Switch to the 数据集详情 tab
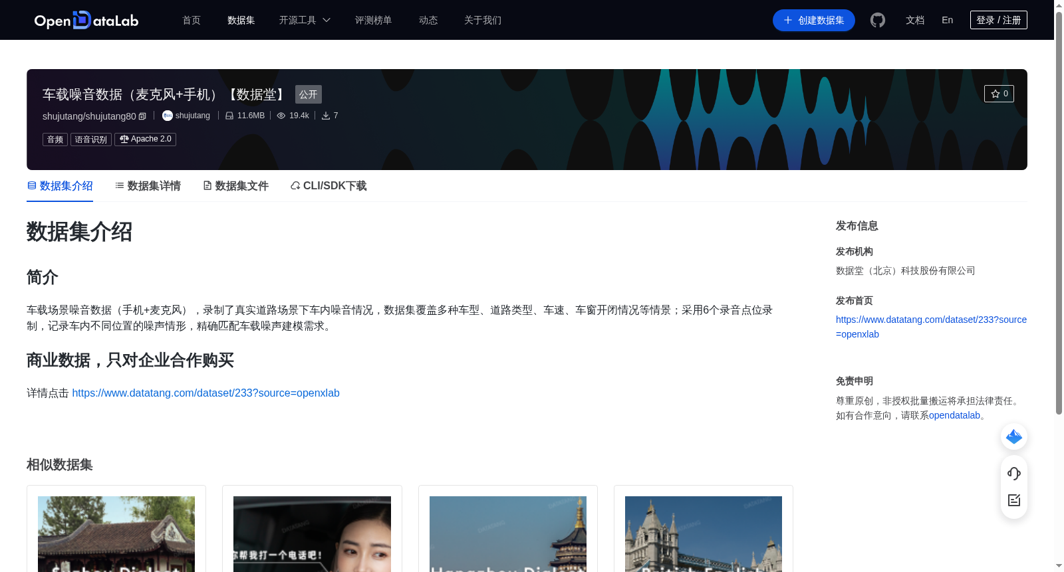 pos(148,186)
